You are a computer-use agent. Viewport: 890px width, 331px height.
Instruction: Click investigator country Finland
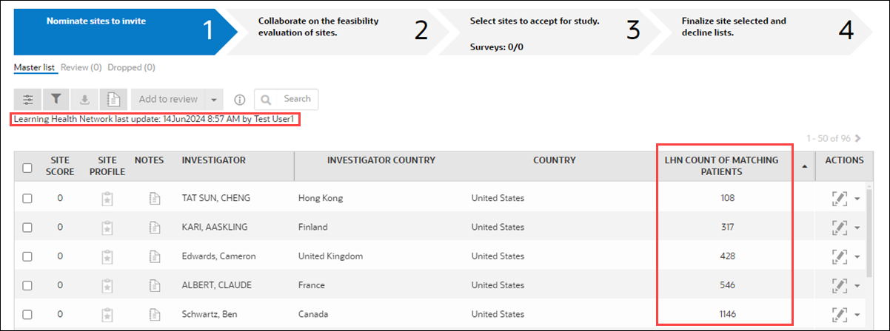312,227
